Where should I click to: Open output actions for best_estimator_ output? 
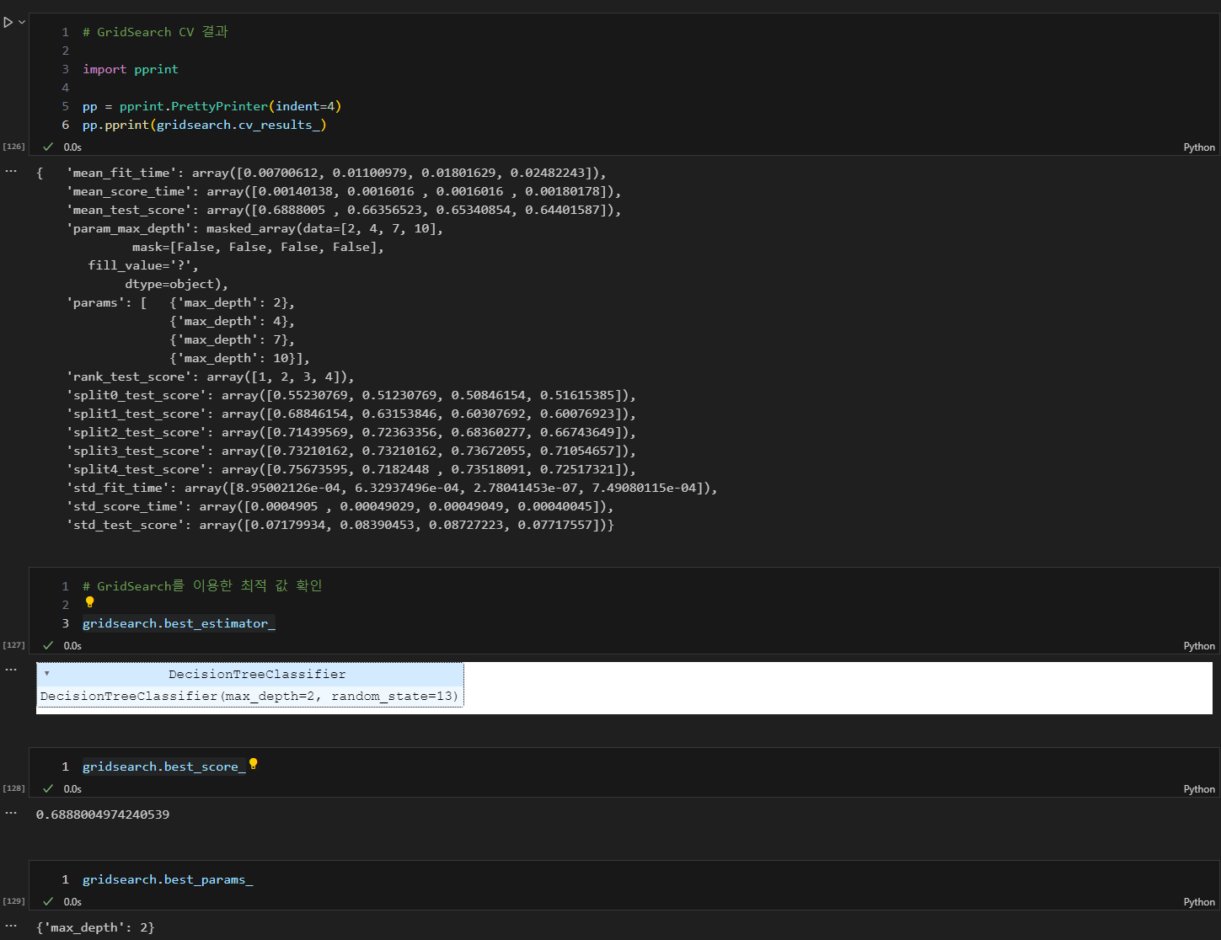tap(11, 670)
